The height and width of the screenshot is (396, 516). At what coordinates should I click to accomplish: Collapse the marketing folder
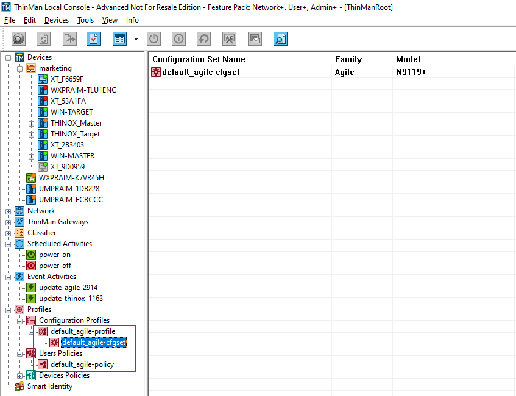pos(19,69)
